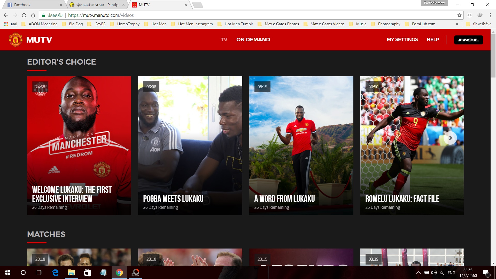This screenshot has width=496, height=279.
Task: Click scrollbar down arrow
Action: [x=493, y=263]
